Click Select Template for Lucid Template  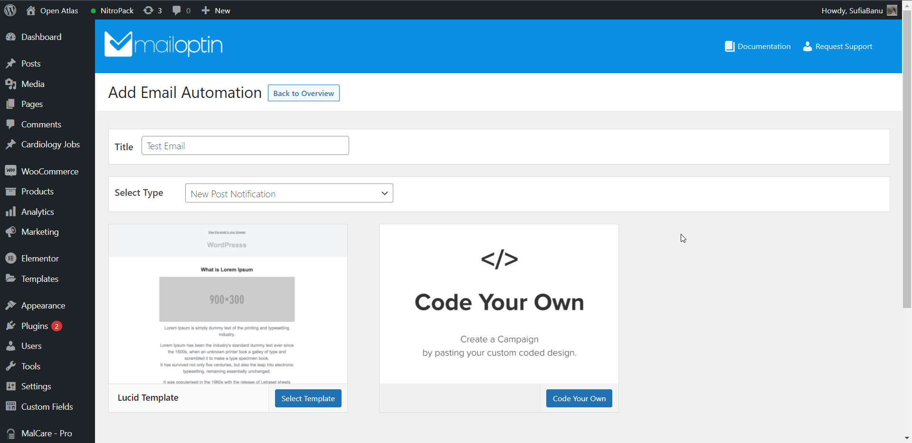pos(308,398)
